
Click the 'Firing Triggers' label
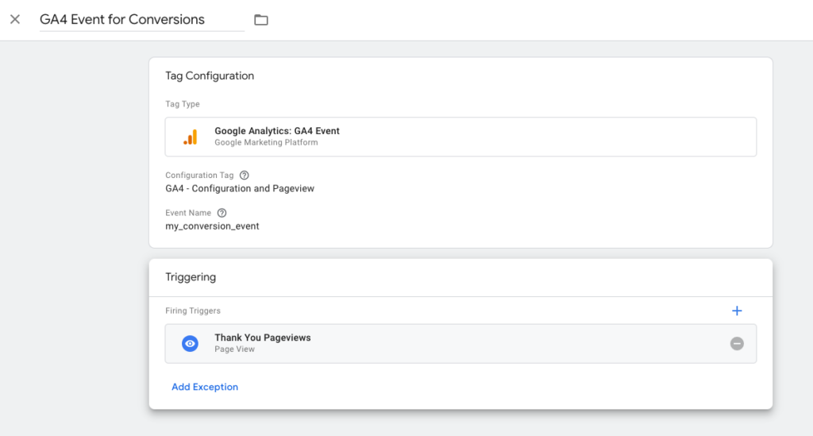pyautogui.click(x=193, y=311)
